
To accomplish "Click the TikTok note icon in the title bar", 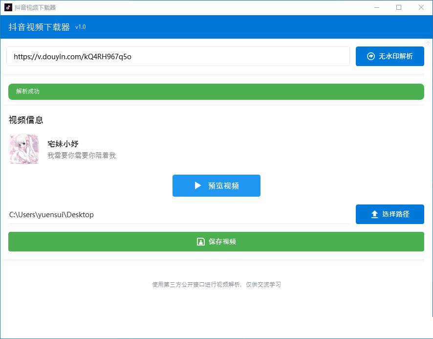I will (x=7, y=7).
